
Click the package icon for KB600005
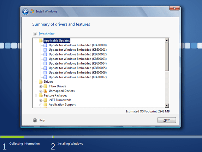[x=45, y=68]
